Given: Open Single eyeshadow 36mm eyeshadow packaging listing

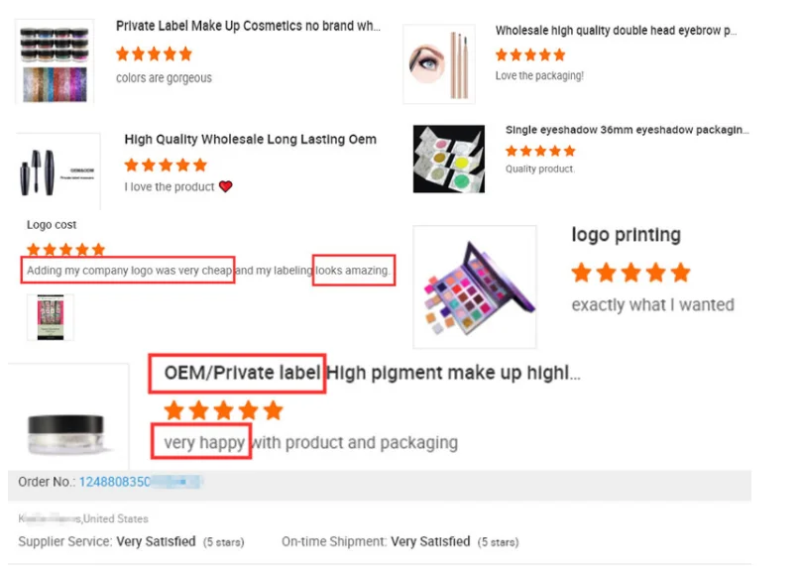Looking at the screenshot, I should (627, 130).
